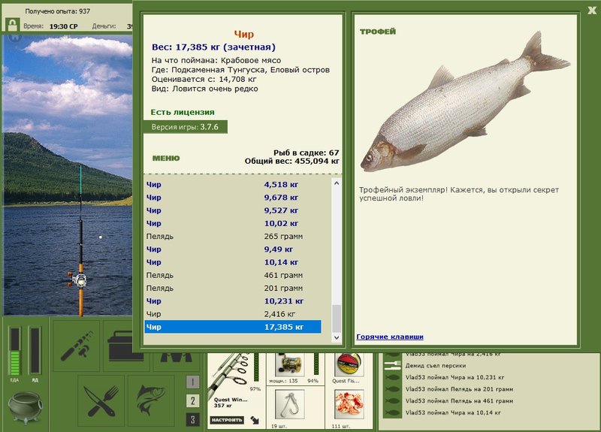
Task: Expand tackle panel with arrow next to НАСТРОИТЬ
Action: point(255,420)
